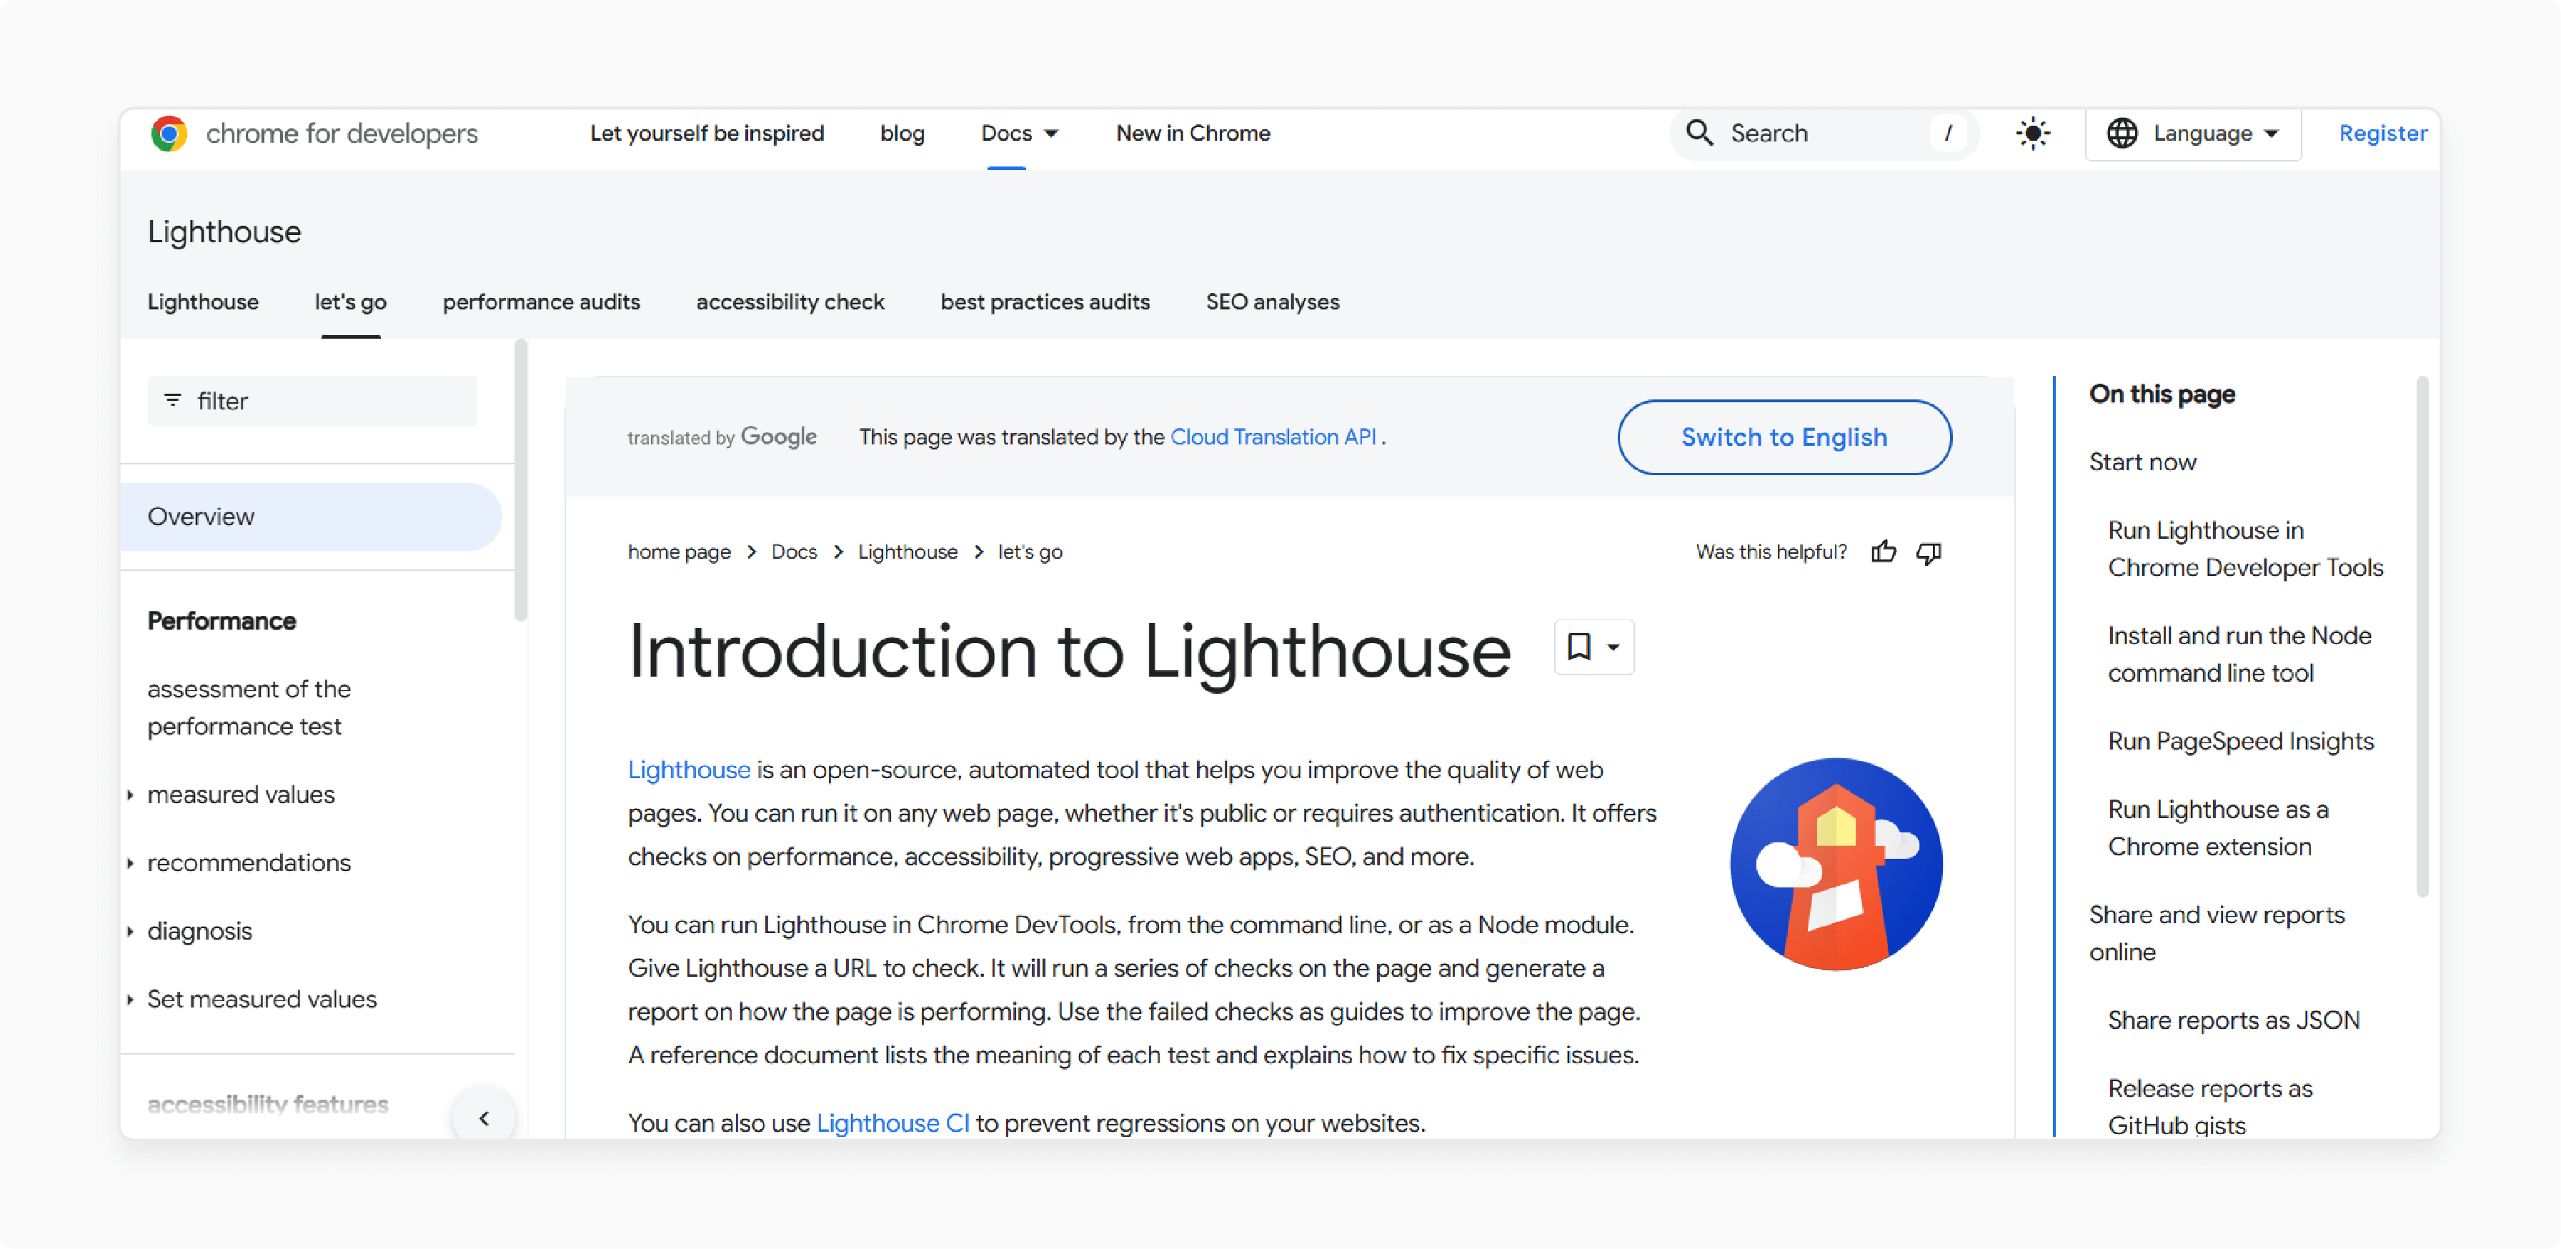Expand the diagnosis section
The image size is (2561, 1249).
click(130, 932)
